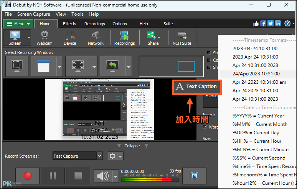Select format Apr 24 2023 10:31:00 am
Image resolution: width=297 pixels, height=189 pixels.
coord(259,82)
